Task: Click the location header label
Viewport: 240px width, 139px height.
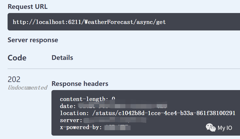Action: point(74,113)
